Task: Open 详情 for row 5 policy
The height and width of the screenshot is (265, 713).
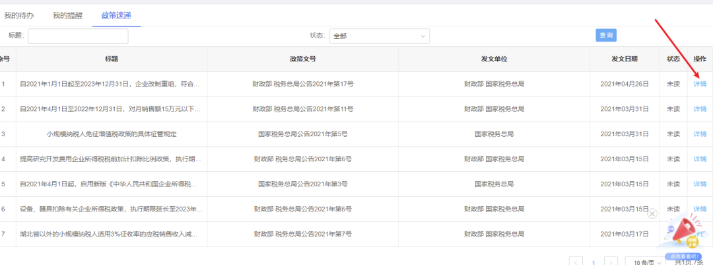Action: pyautogui.click(x=700, y=184)
